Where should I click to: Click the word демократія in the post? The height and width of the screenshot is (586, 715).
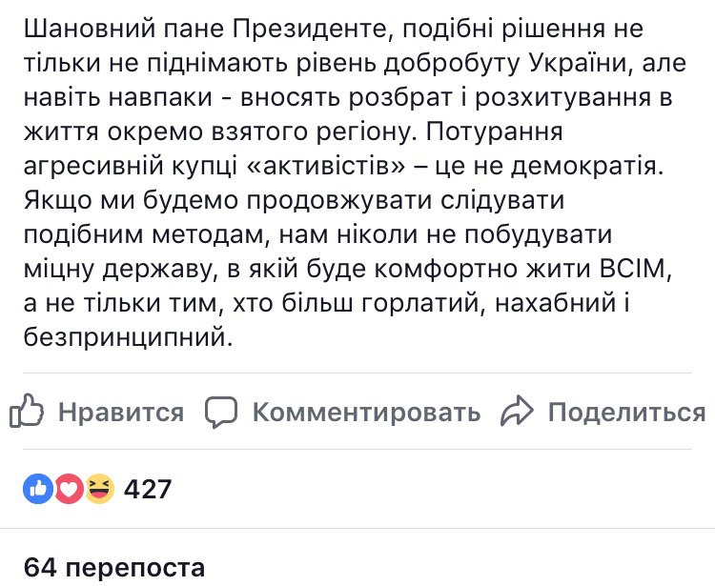pos(586,167)
